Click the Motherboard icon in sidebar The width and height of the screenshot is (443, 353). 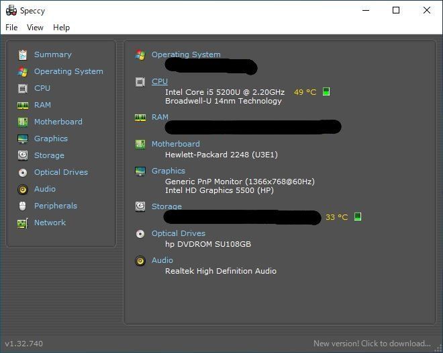pos(23,122)
